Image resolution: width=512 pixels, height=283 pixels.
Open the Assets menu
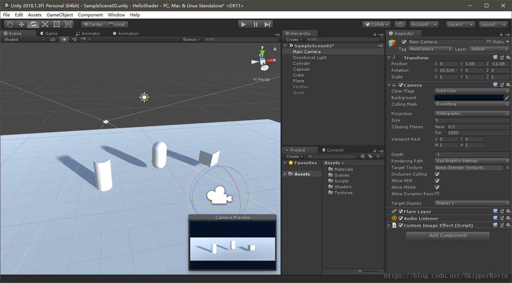[35, 15]
